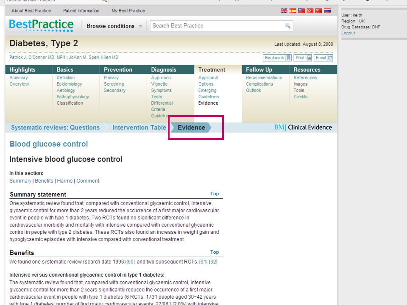Open the Options link under Treatment

pos(206,84)
